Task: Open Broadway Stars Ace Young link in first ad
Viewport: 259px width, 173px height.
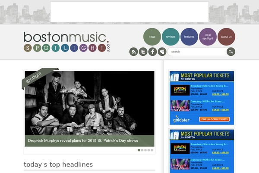Action: [209, 86]
